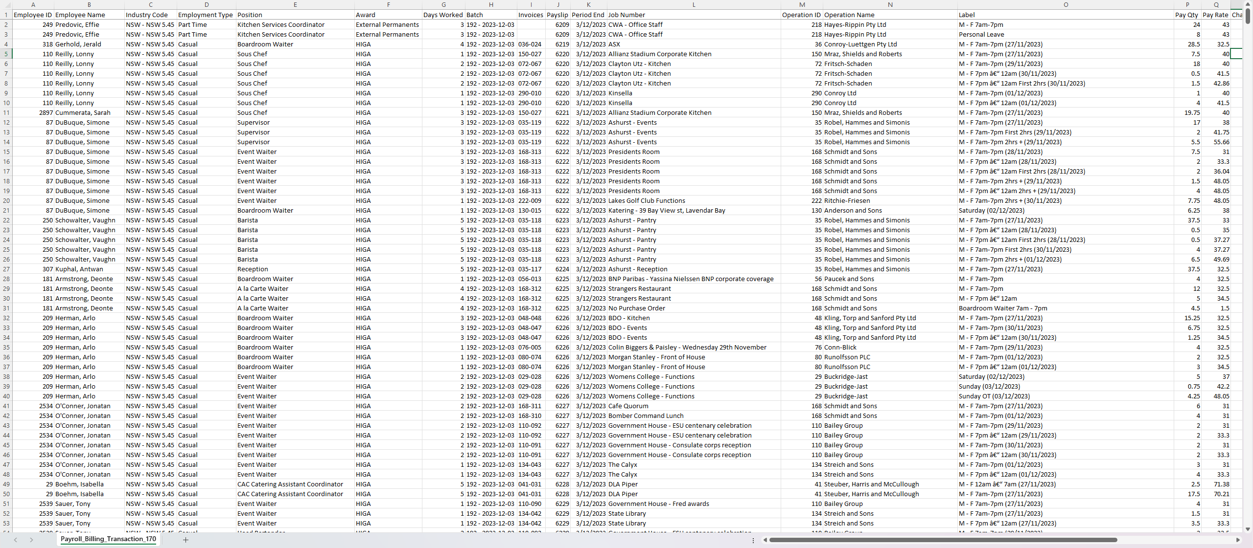Open the Payroll_Billing_Transaction_170 sheet tab
This screenshot has width=1253, height=548.
(108, 539)
